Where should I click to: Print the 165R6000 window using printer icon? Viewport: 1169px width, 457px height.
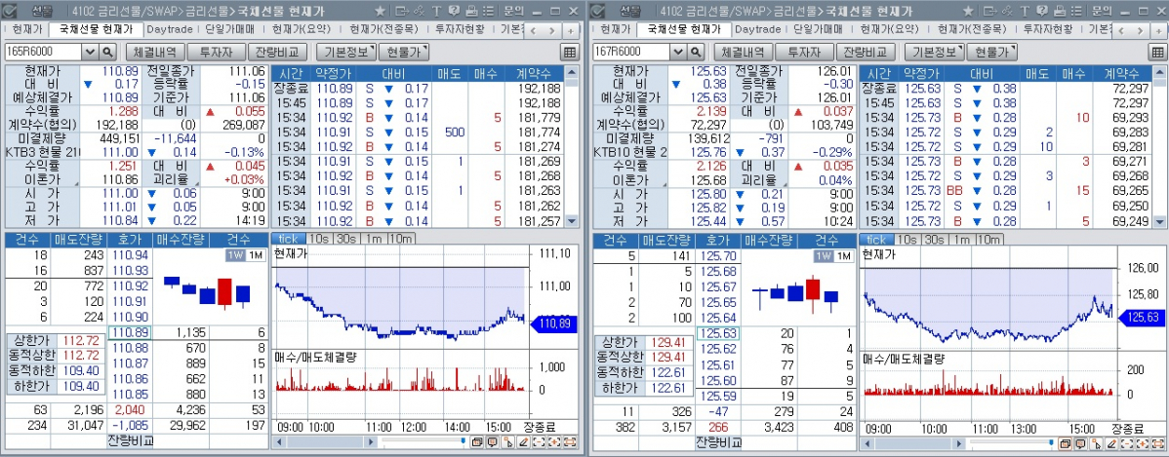click(472, 11)
